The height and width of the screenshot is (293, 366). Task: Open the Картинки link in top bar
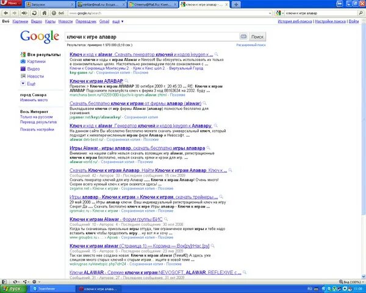[x=20, y=21]
